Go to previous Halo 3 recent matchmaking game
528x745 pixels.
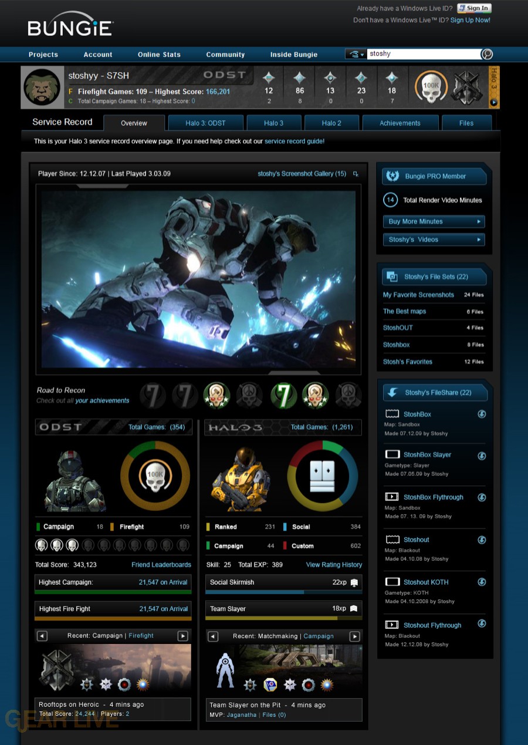[213, 636]
